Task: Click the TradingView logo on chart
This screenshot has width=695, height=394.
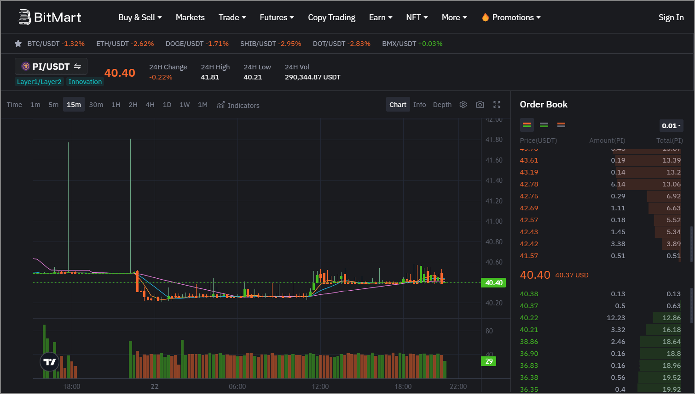Action: click(50, 362)
